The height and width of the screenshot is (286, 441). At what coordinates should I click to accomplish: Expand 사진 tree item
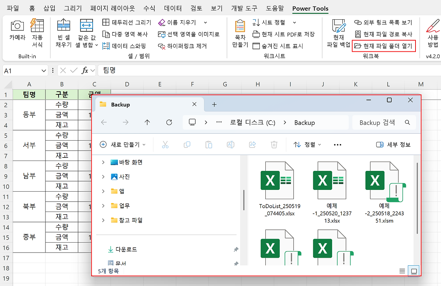[103, 177]
